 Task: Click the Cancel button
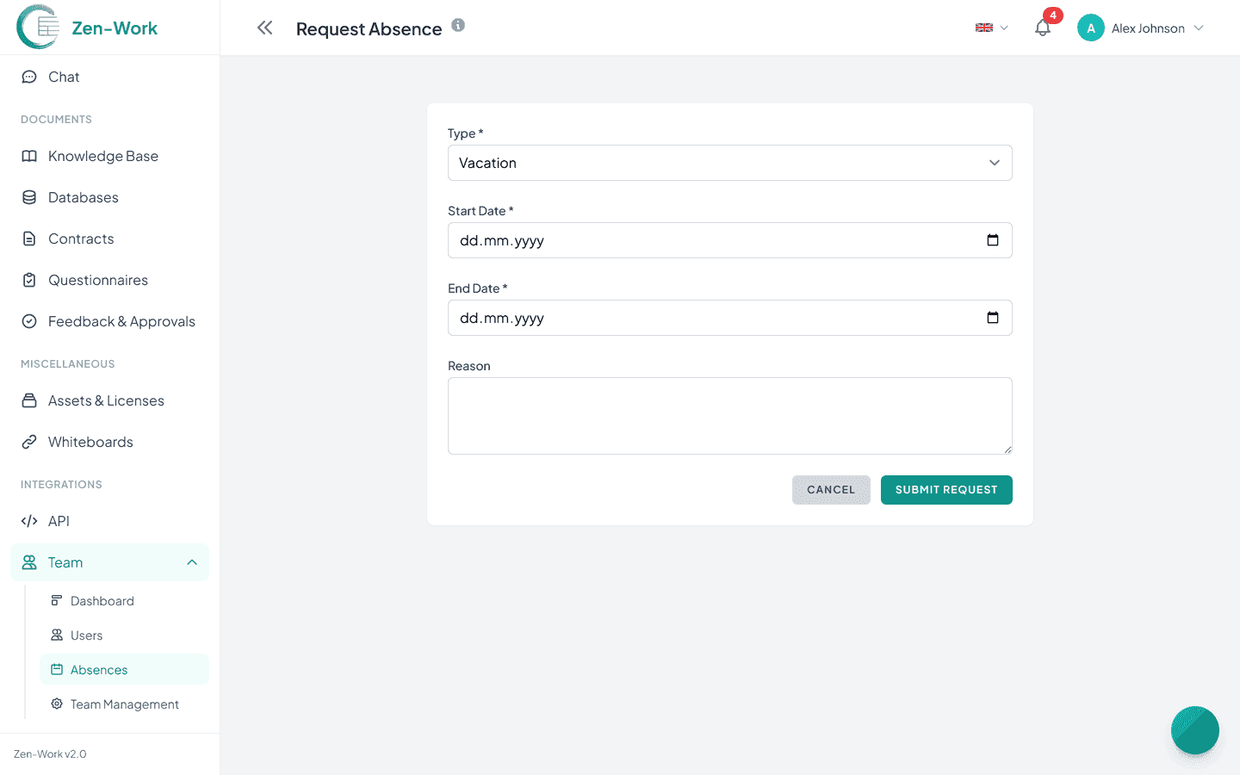click(831, 490)
